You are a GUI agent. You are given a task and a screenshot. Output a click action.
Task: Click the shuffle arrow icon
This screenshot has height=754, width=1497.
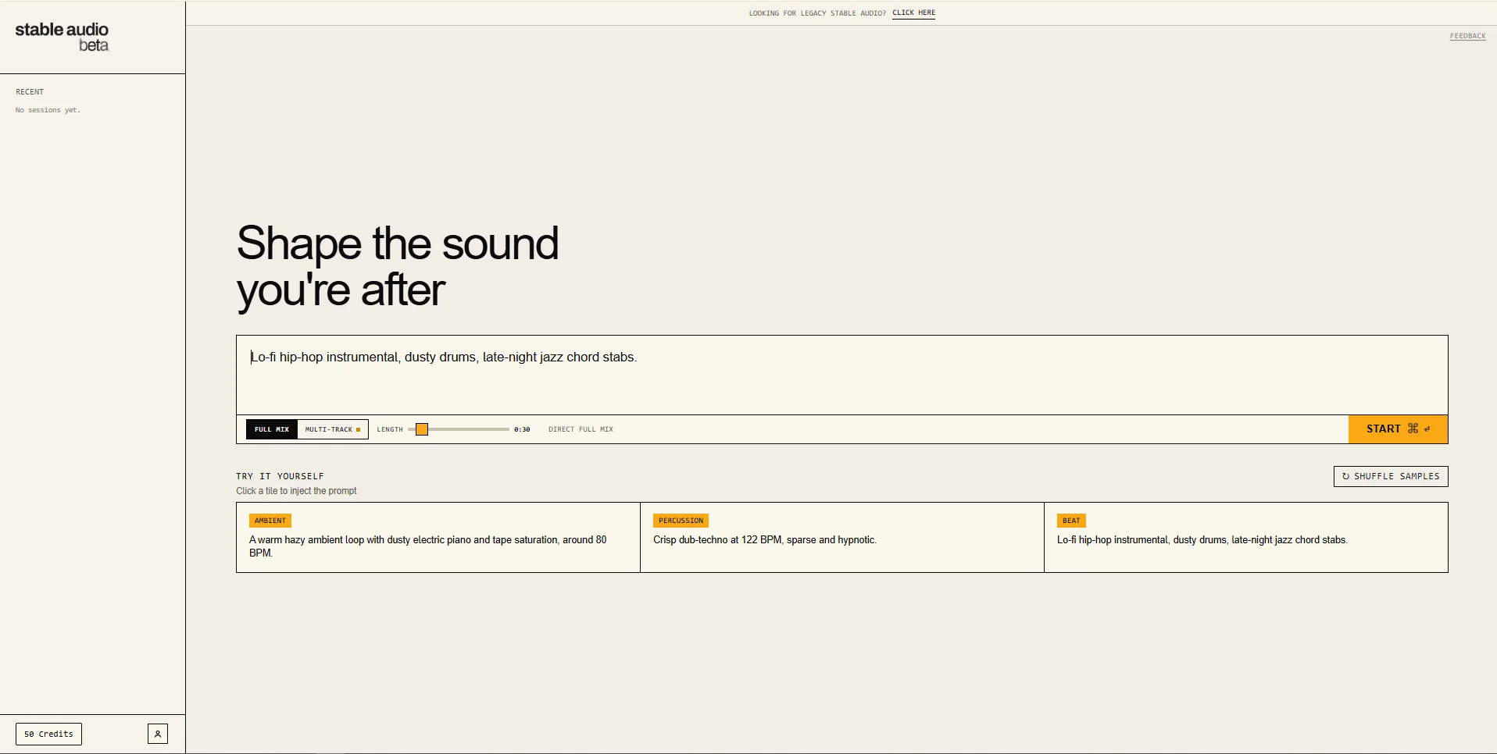tap(1345, 476)
